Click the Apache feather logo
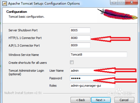The image size is (140, 103). click(x=117, y=14)
